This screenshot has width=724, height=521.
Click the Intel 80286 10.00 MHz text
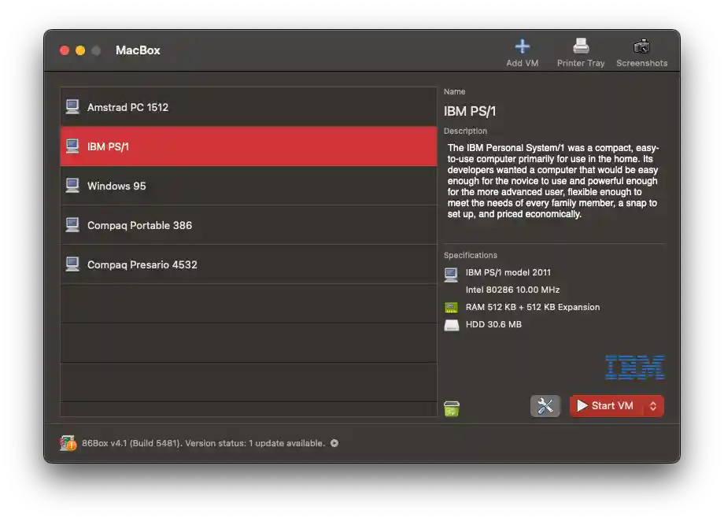[x=512, y=290]
